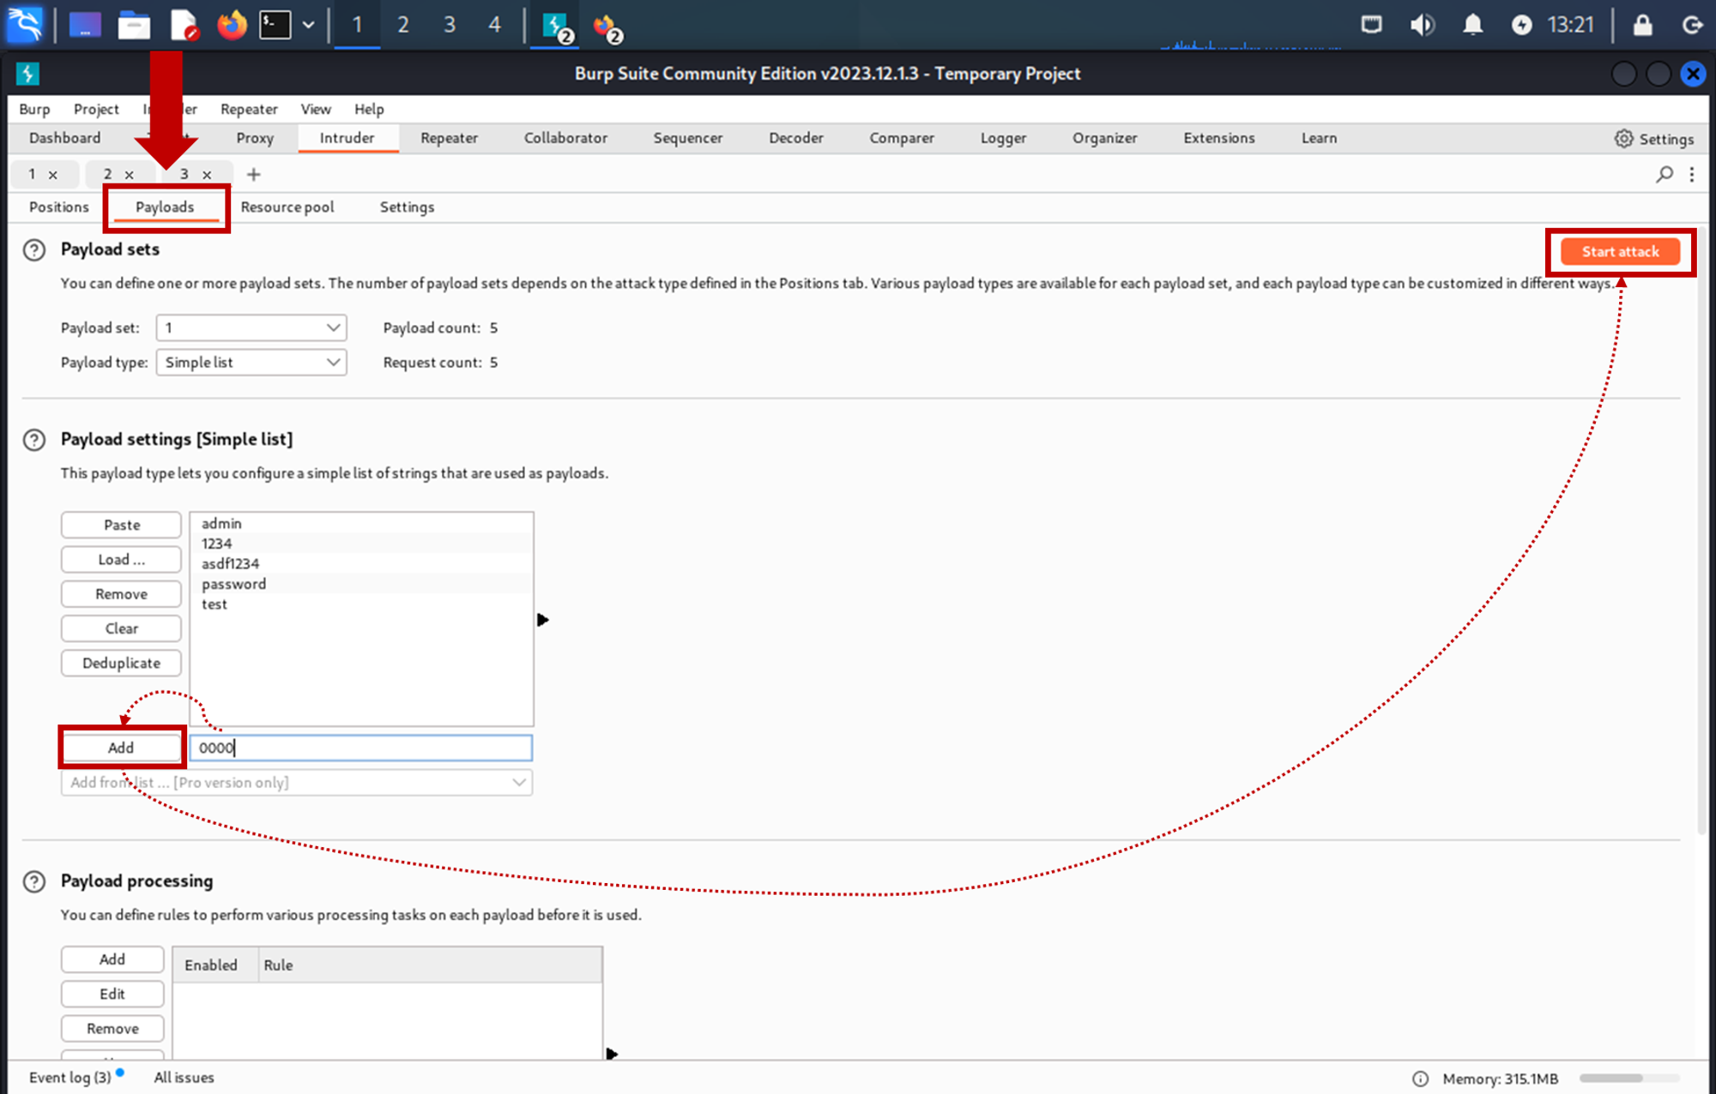The height and width of the screenshot is (1094, 1716).
Task: Switch to the Collaborator tab
Action: pyautogui.click(x=565, y=138)
